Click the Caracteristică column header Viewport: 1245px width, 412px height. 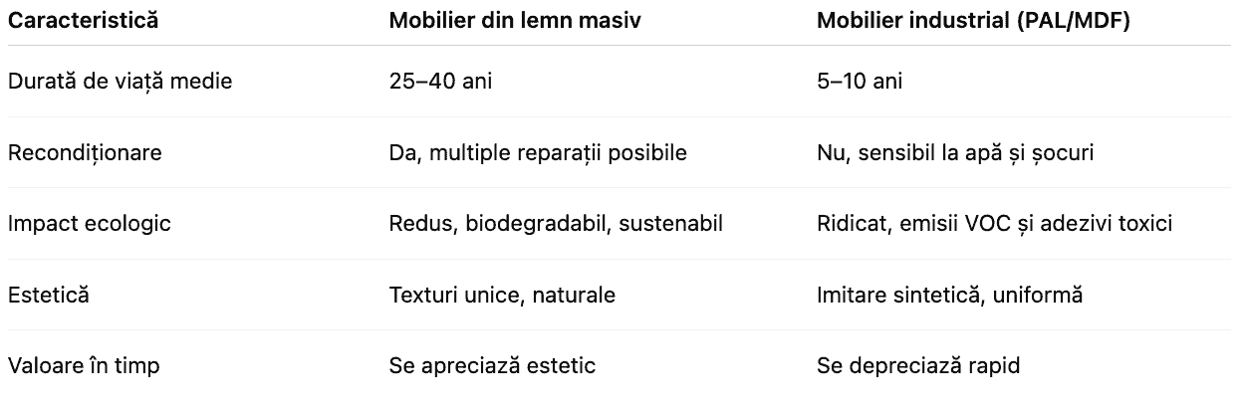coord(84,20)
